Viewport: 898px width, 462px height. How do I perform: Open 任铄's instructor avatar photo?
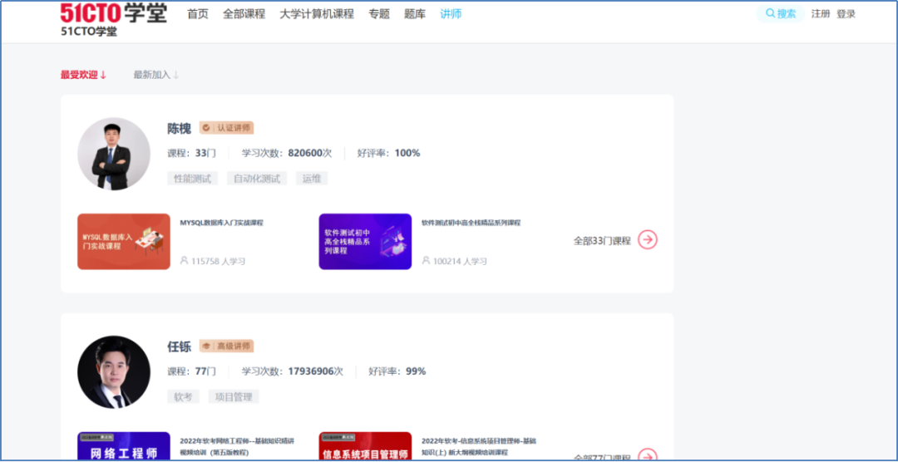(114, 371)
